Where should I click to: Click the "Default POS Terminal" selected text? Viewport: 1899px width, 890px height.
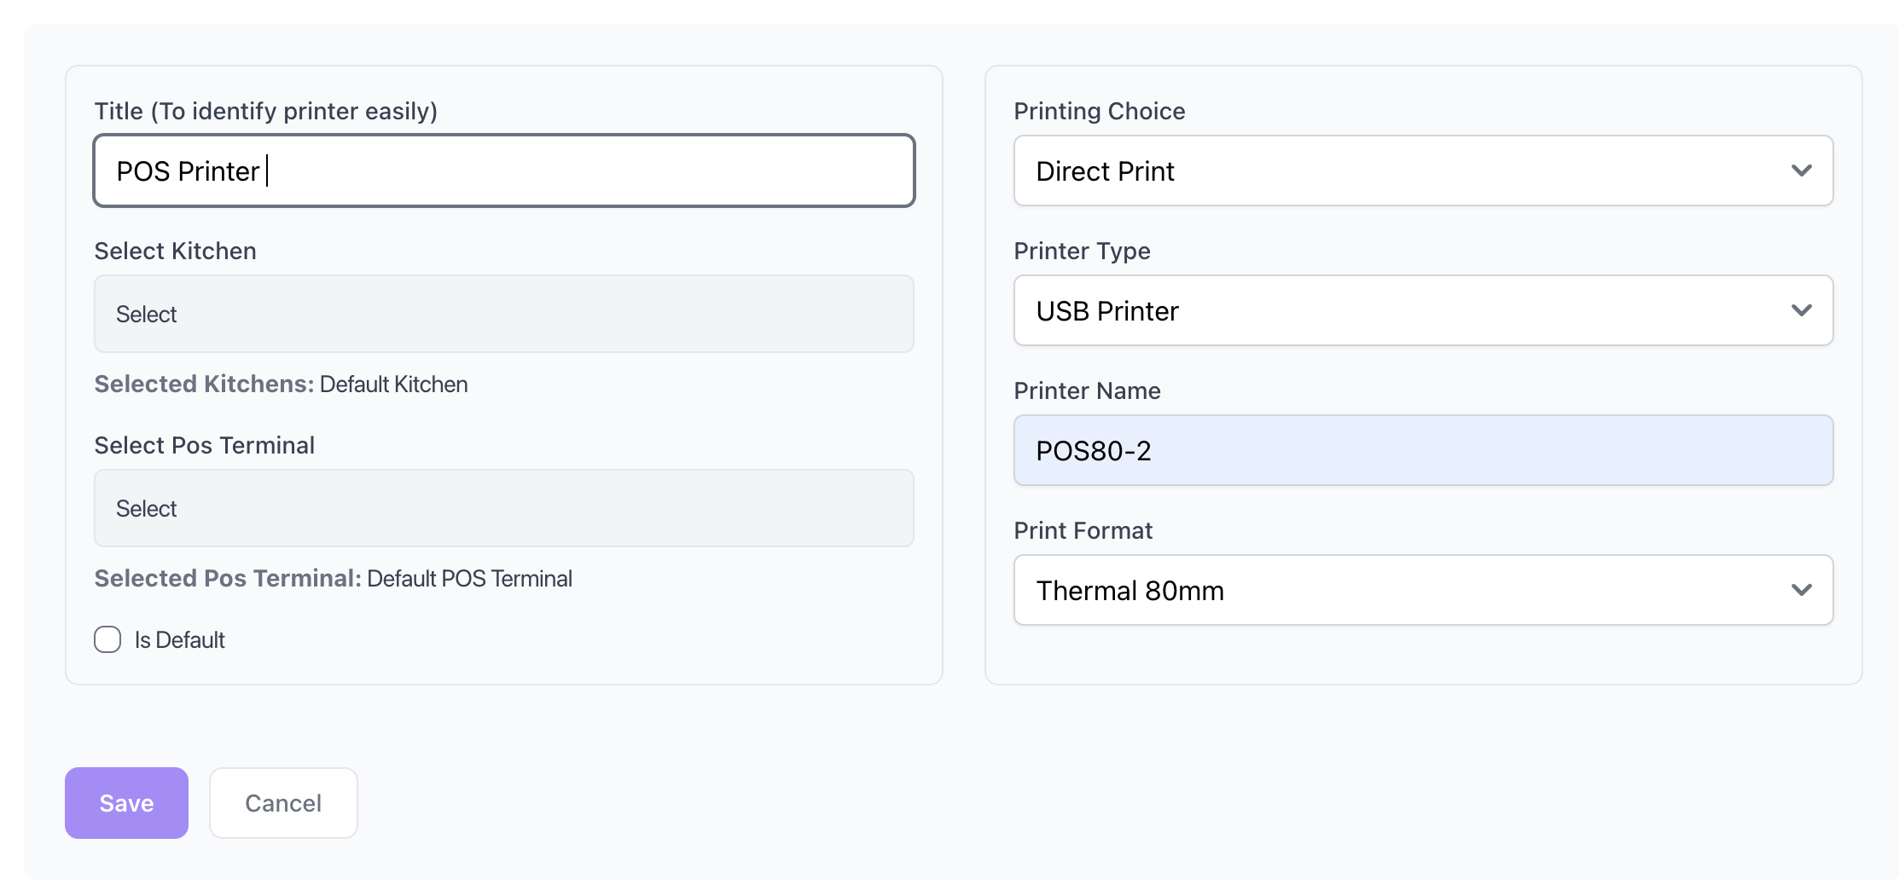[469, 579]
